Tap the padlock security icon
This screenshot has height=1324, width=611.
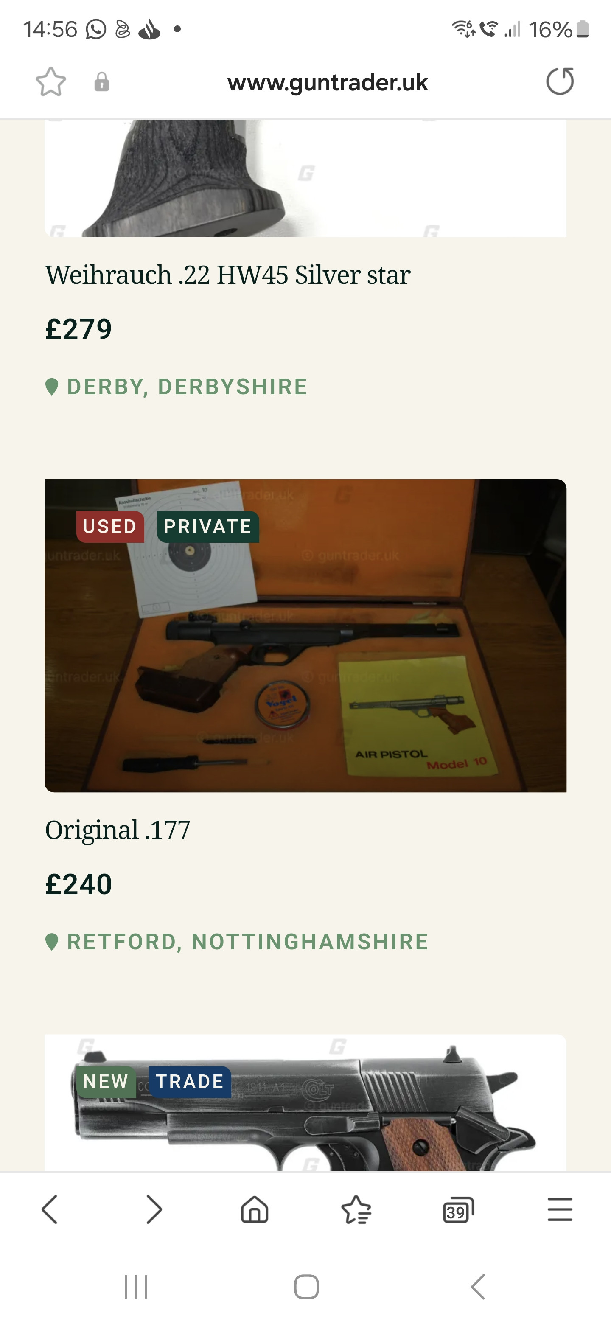pyautogui.click(x=102, y=82)
